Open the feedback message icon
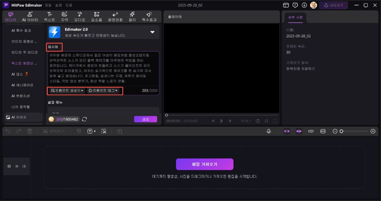Viewport: 381px width, 201px height. (x=295, y=5)
